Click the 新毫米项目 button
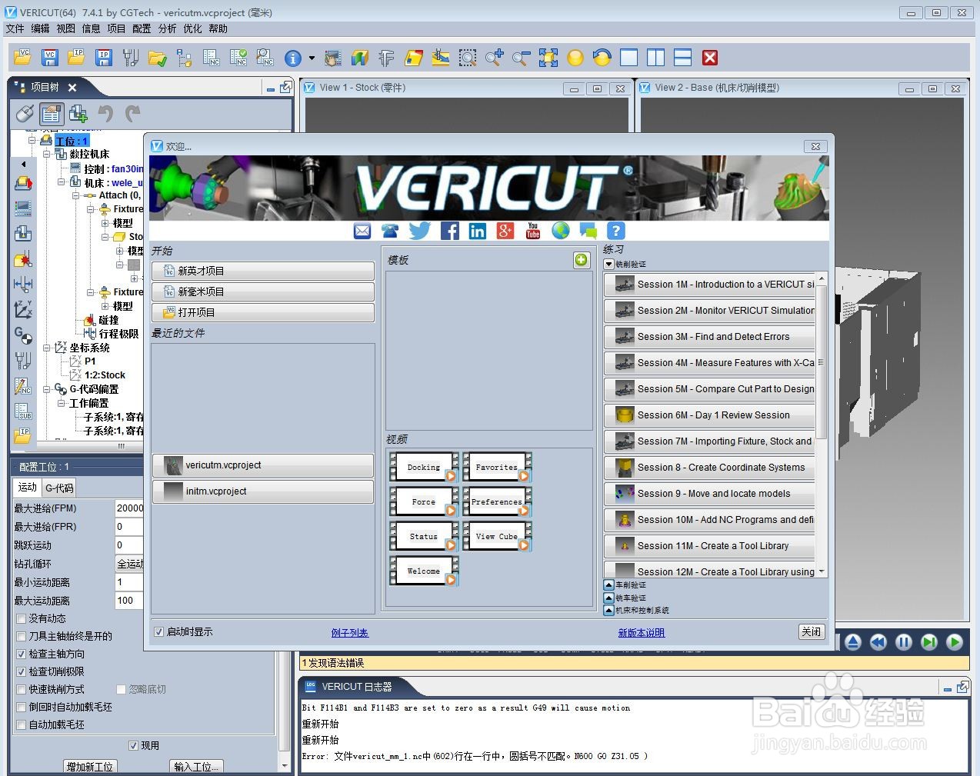This screenshot has height=776, width=980. coord(262,291)
